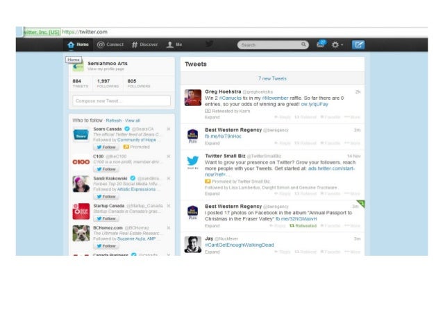Follow C100
Image resolution: width=443 pixels, height=332 pixels.
click(106, 169)
